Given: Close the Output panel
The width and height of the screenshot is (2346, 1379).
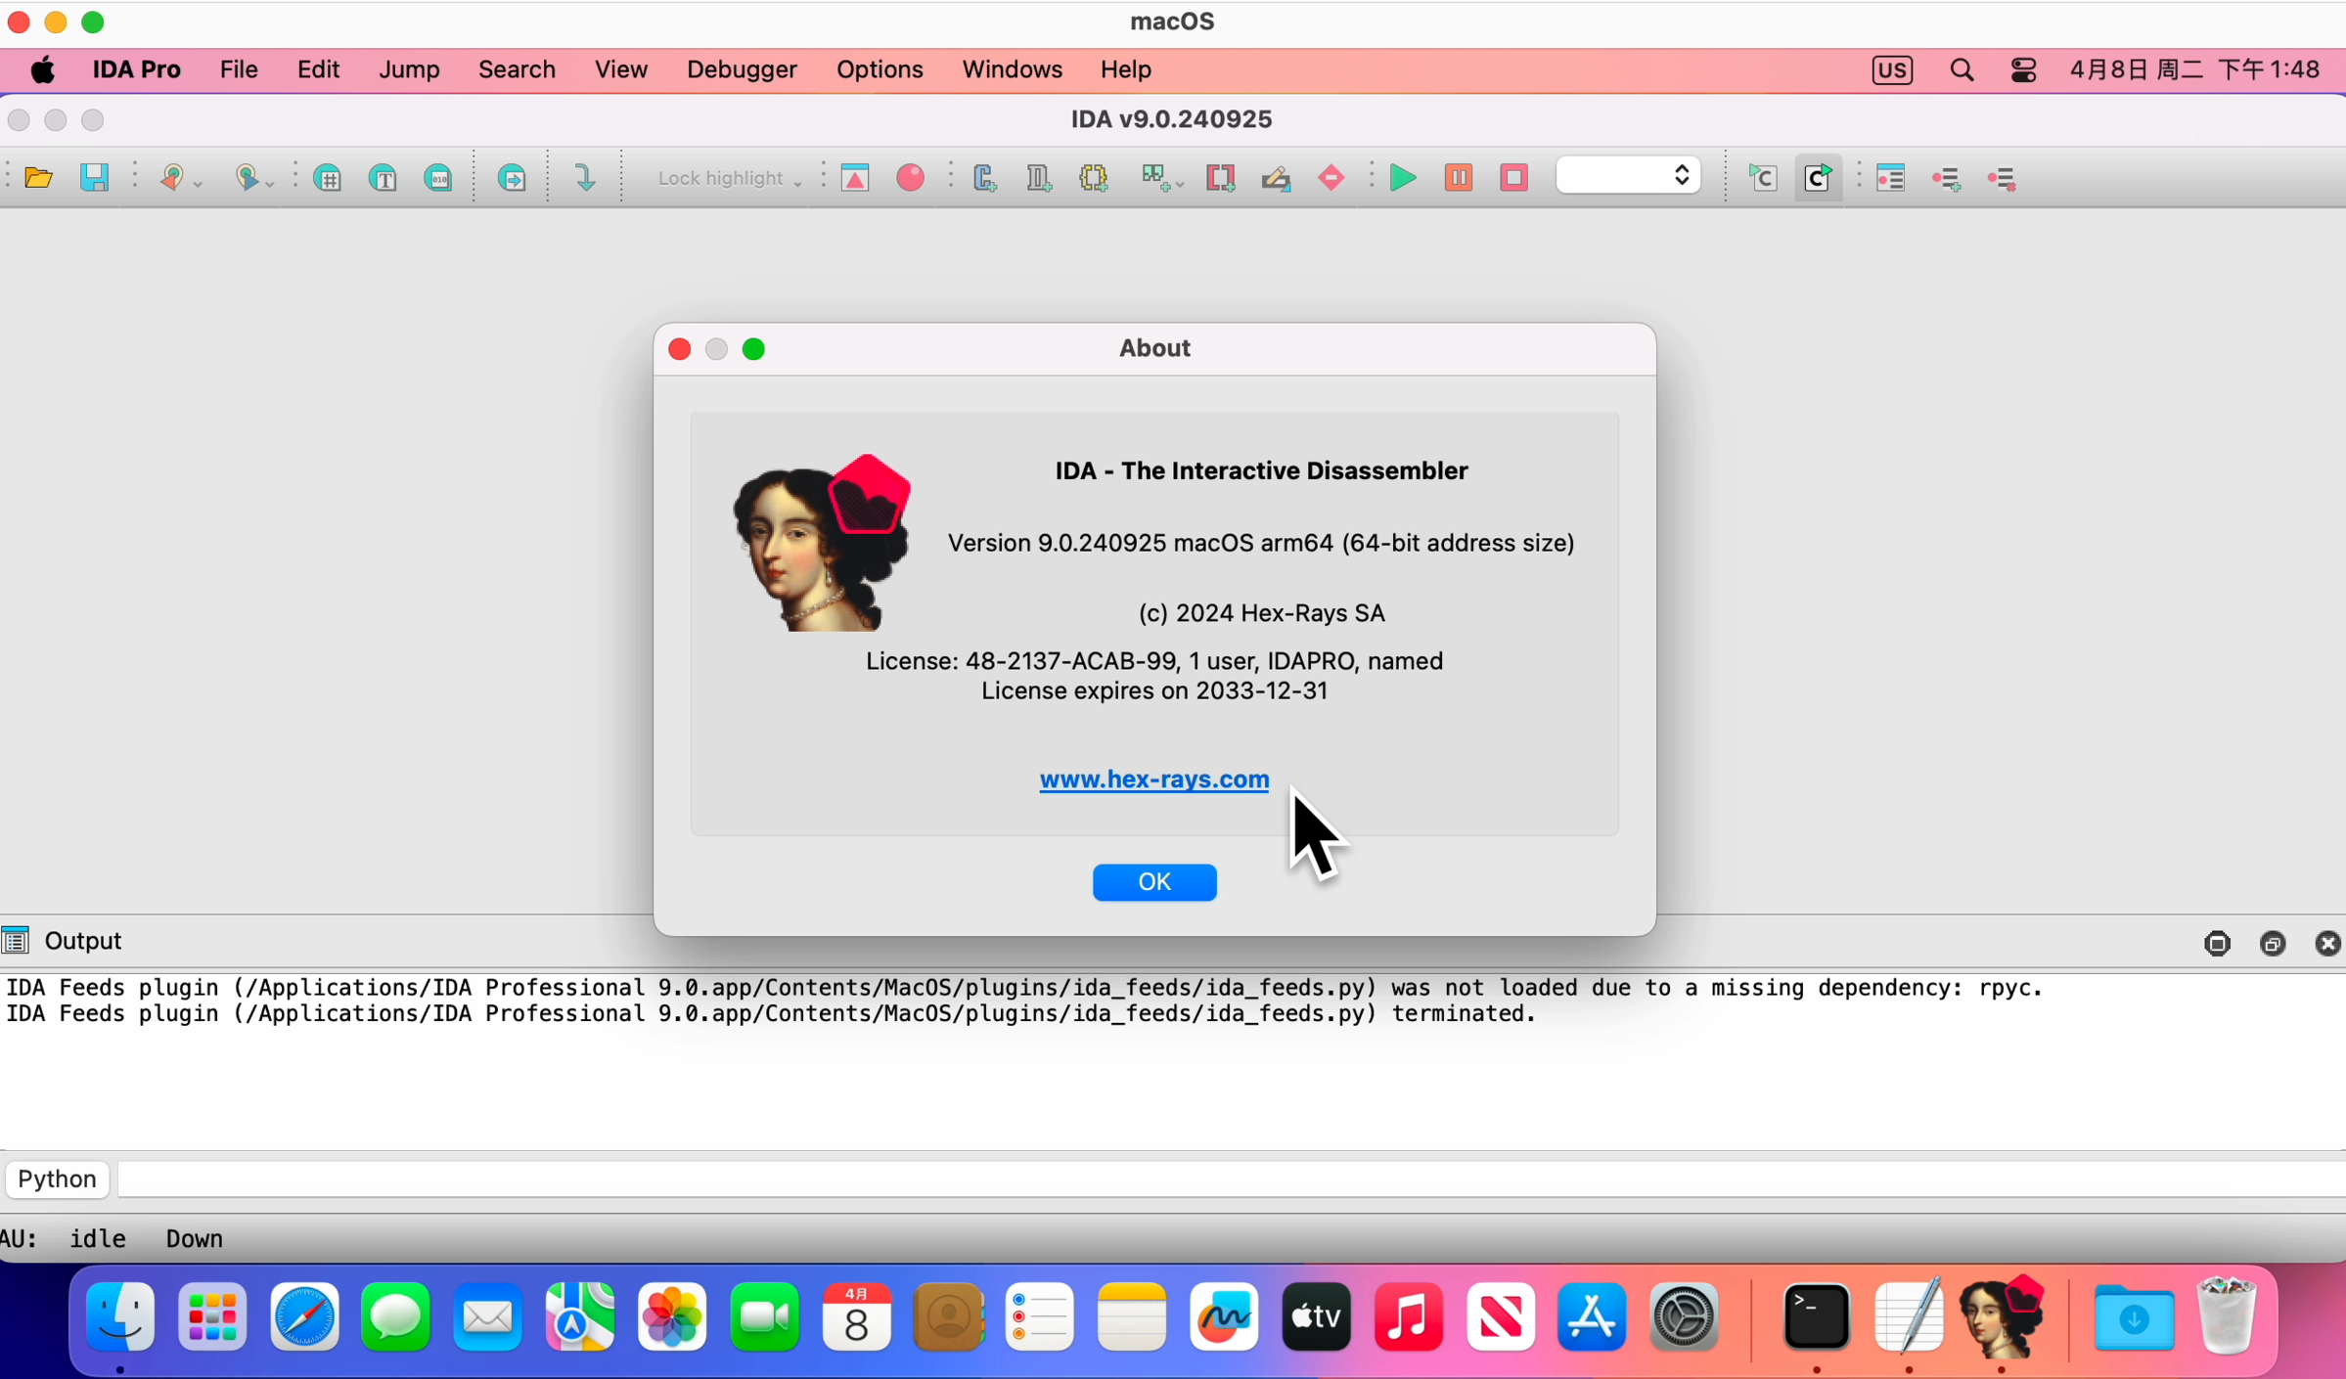Looking at the screenshot, I should tap(2328, 943).
